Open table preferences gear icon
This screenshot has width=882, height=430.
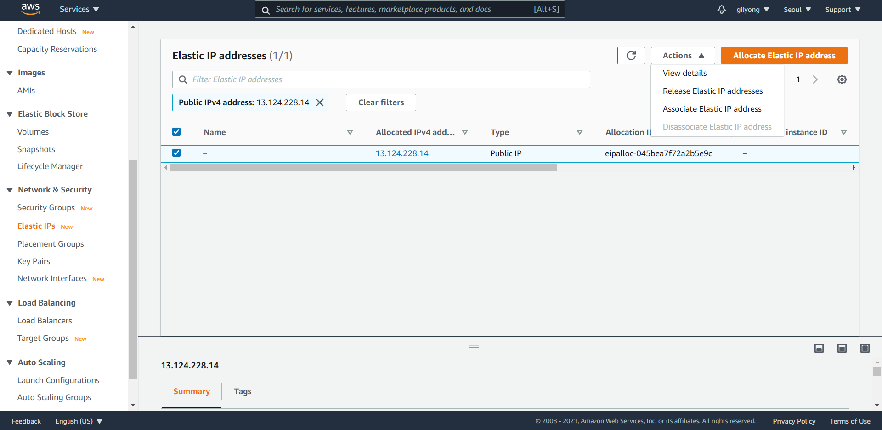tap(842, 79)
